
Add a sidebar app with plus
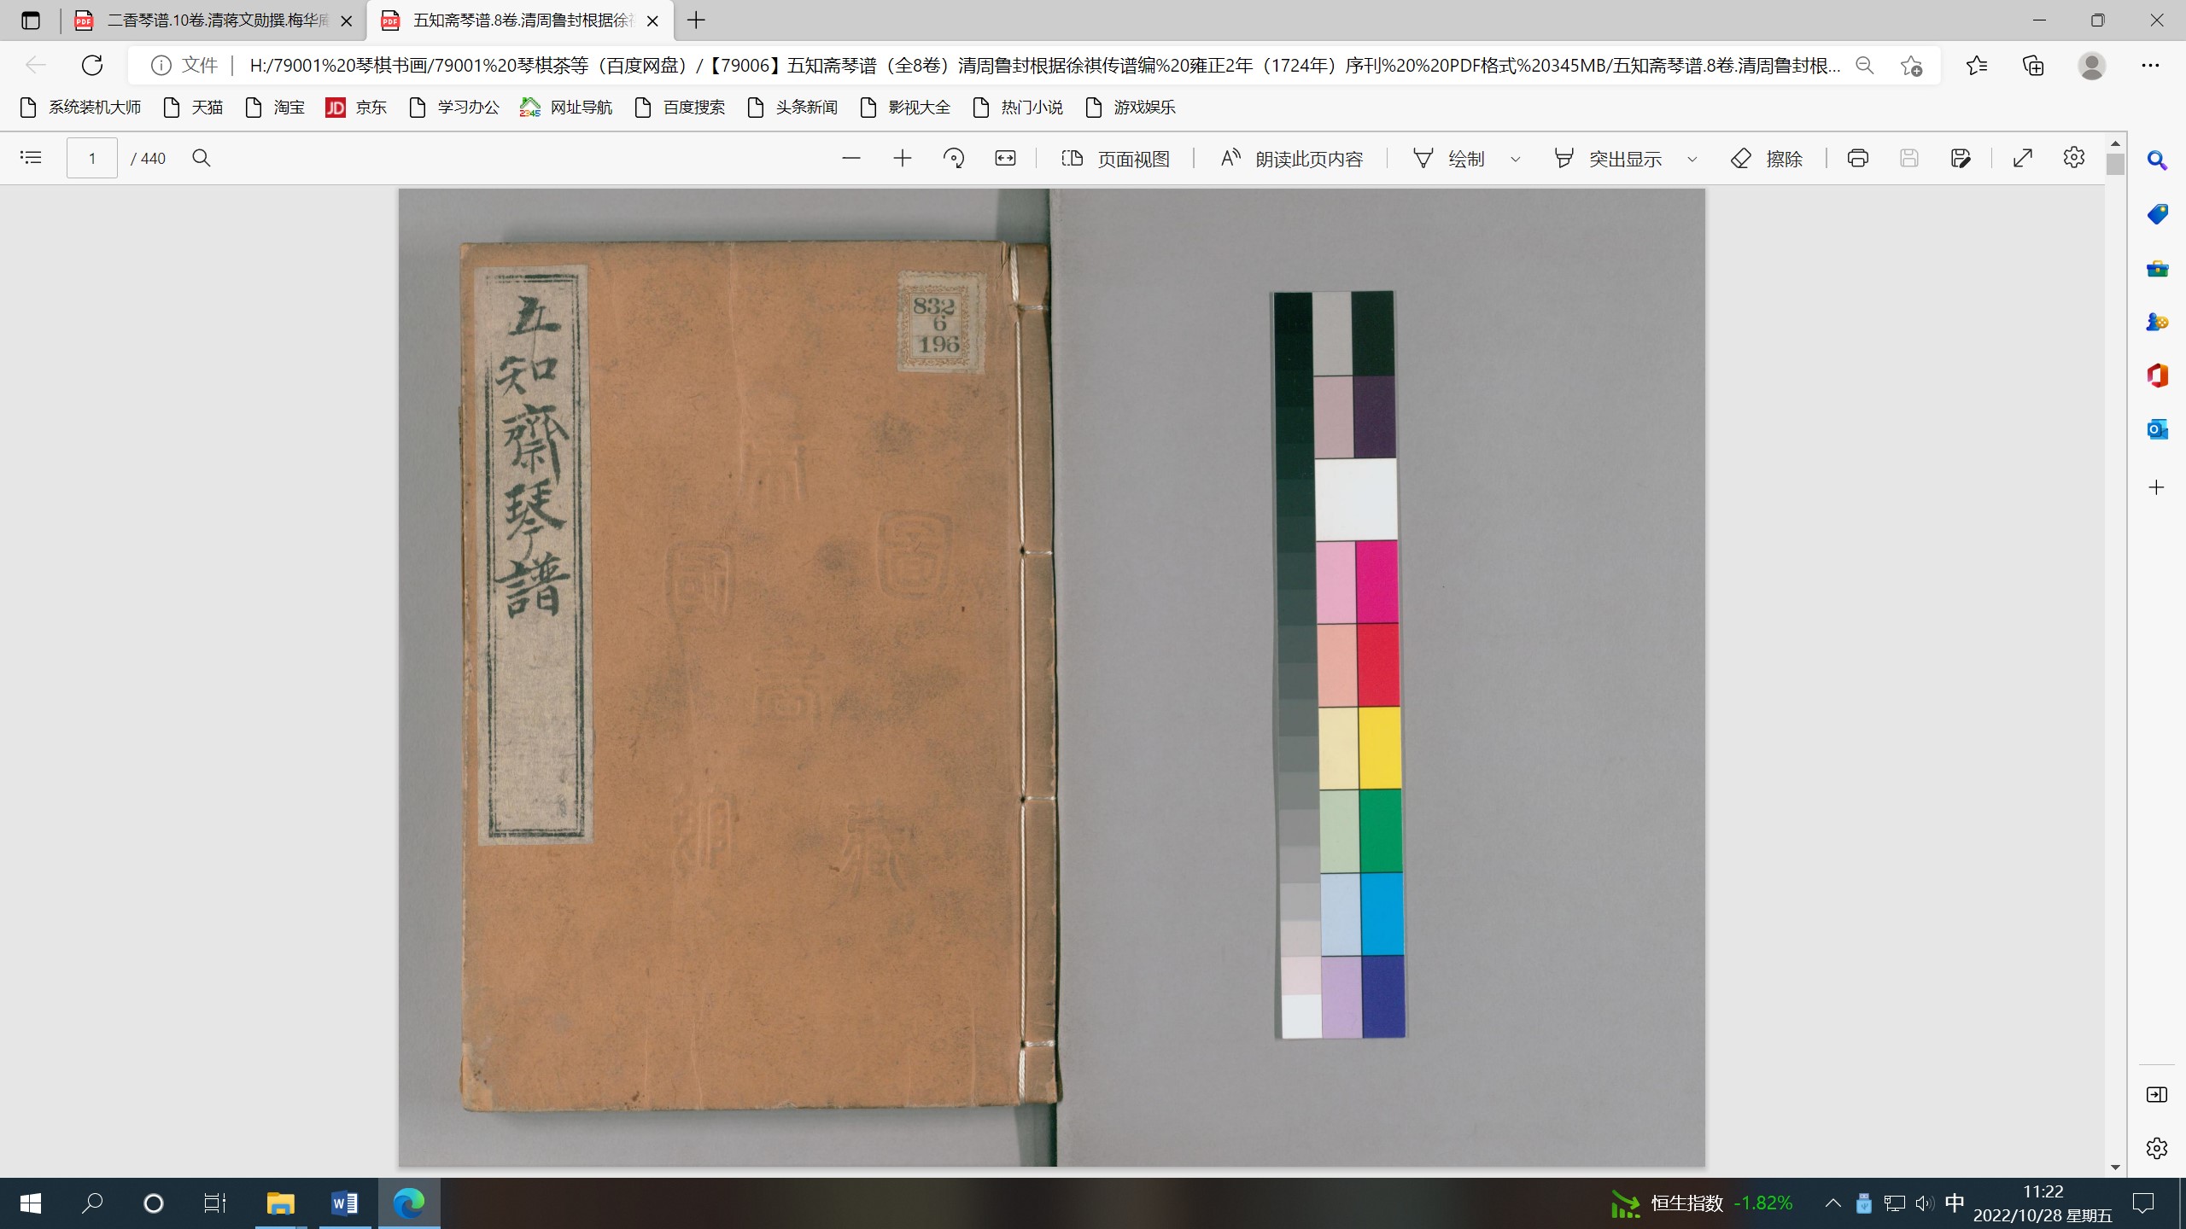tap(2157, 487)
